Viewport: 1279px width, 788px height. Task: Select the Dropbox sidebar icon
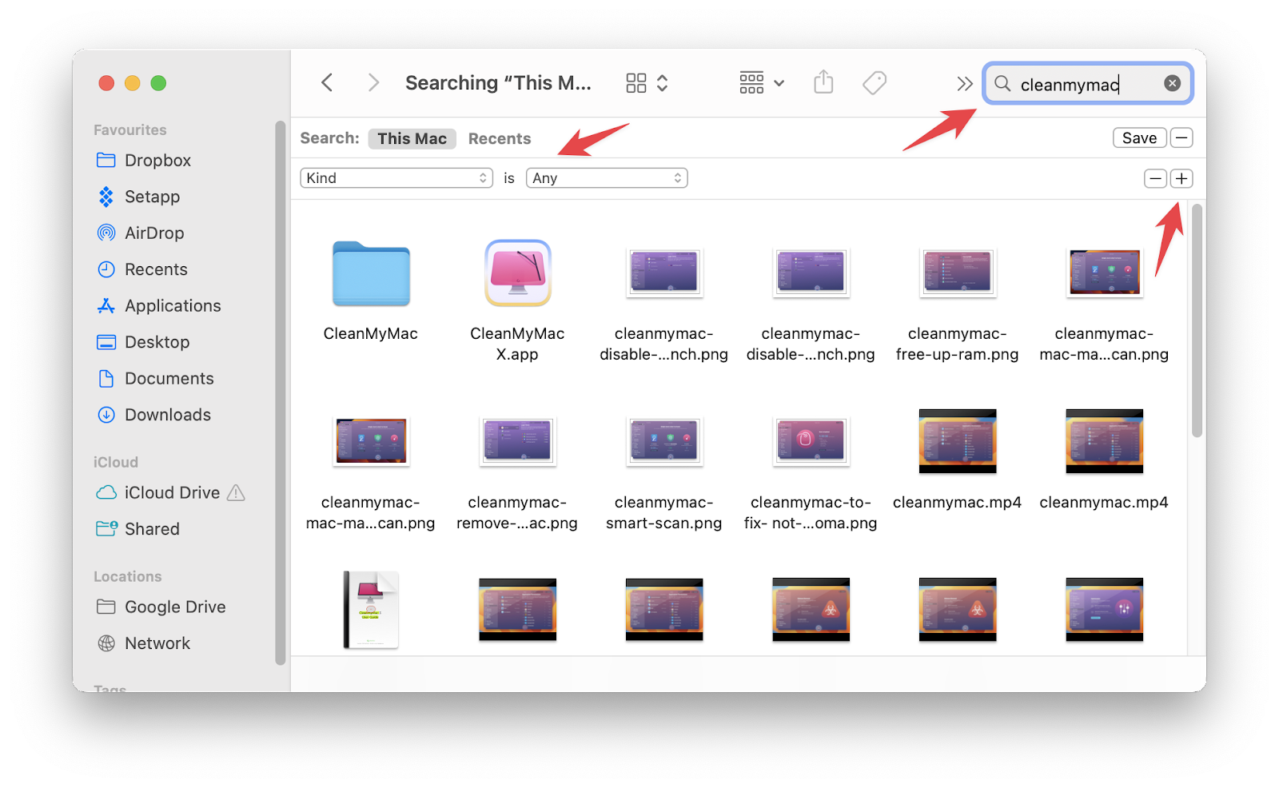pos(106,160)
